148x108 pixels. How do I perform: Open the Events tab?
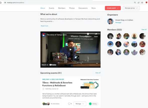pyautogui.click(x=51, y=8)
